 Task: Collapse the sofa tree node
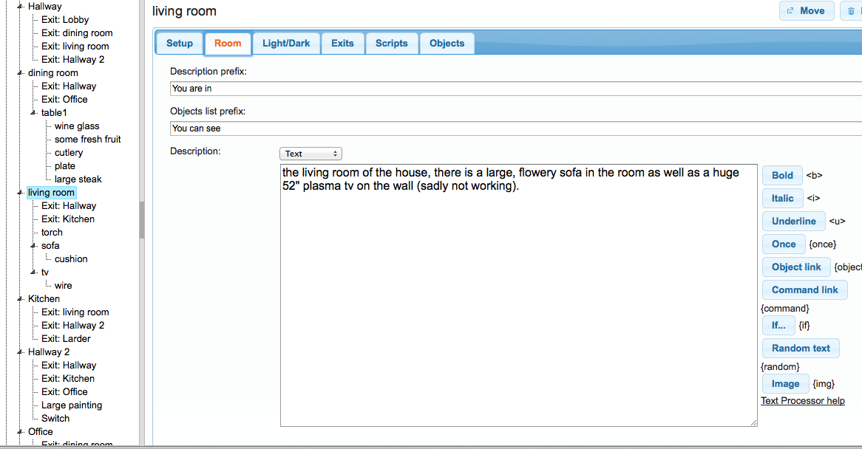point(34,246)
